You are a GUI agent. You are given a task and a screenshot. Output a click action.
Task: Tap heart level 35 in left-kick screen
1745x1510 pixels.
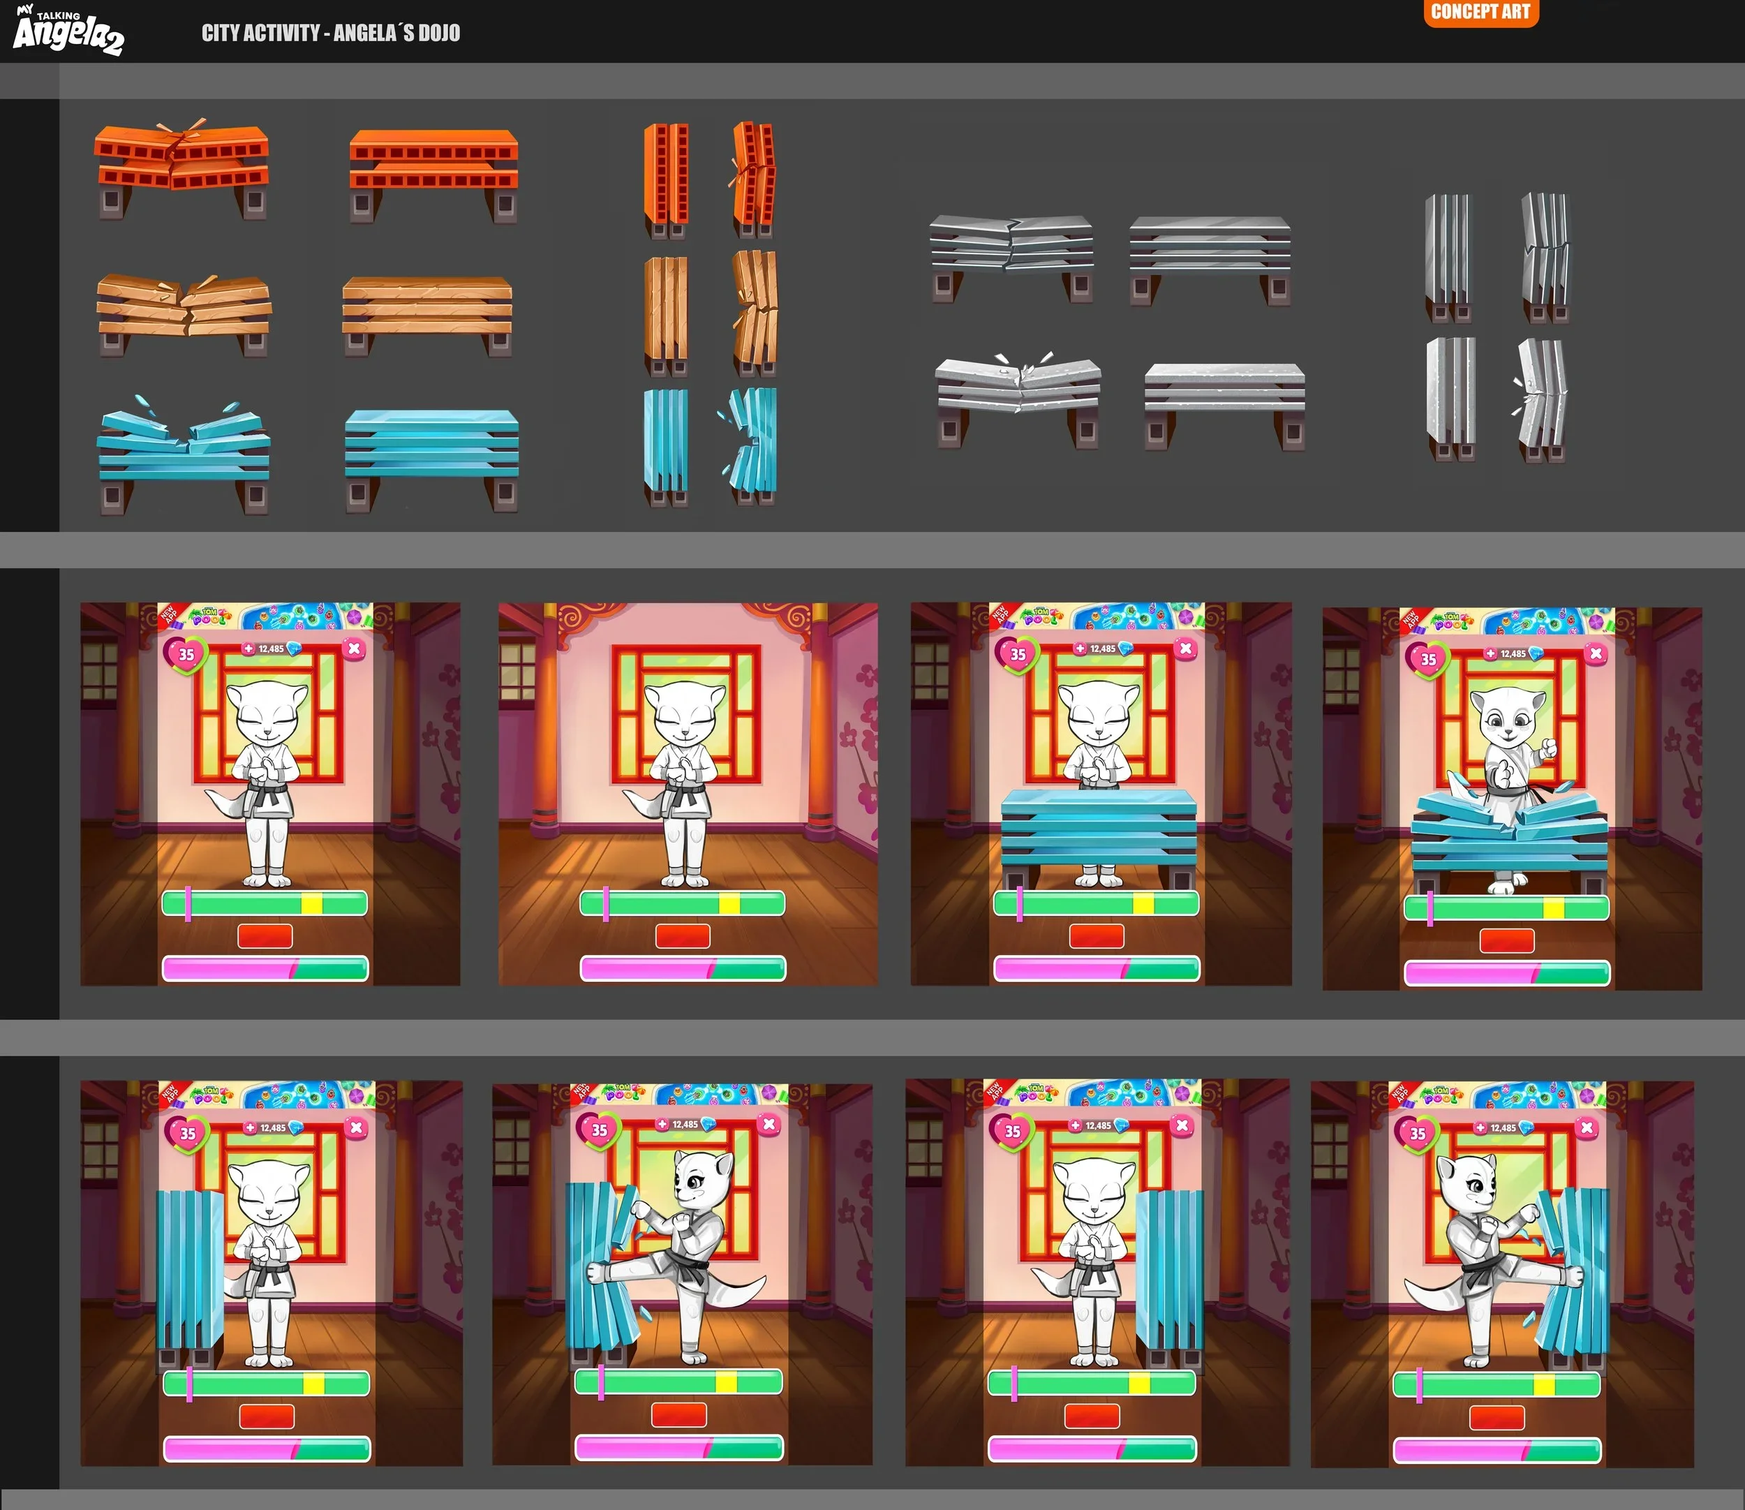click(x=598, y=1130)
